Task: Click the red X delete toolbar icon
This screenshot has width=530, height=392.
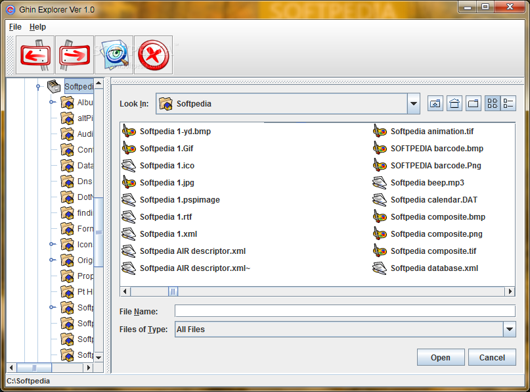Action: (x=154, y=55)
